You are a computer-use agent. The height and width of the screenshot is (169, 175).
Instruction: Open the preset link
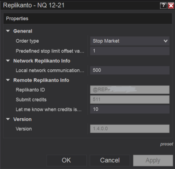(167, 144)
